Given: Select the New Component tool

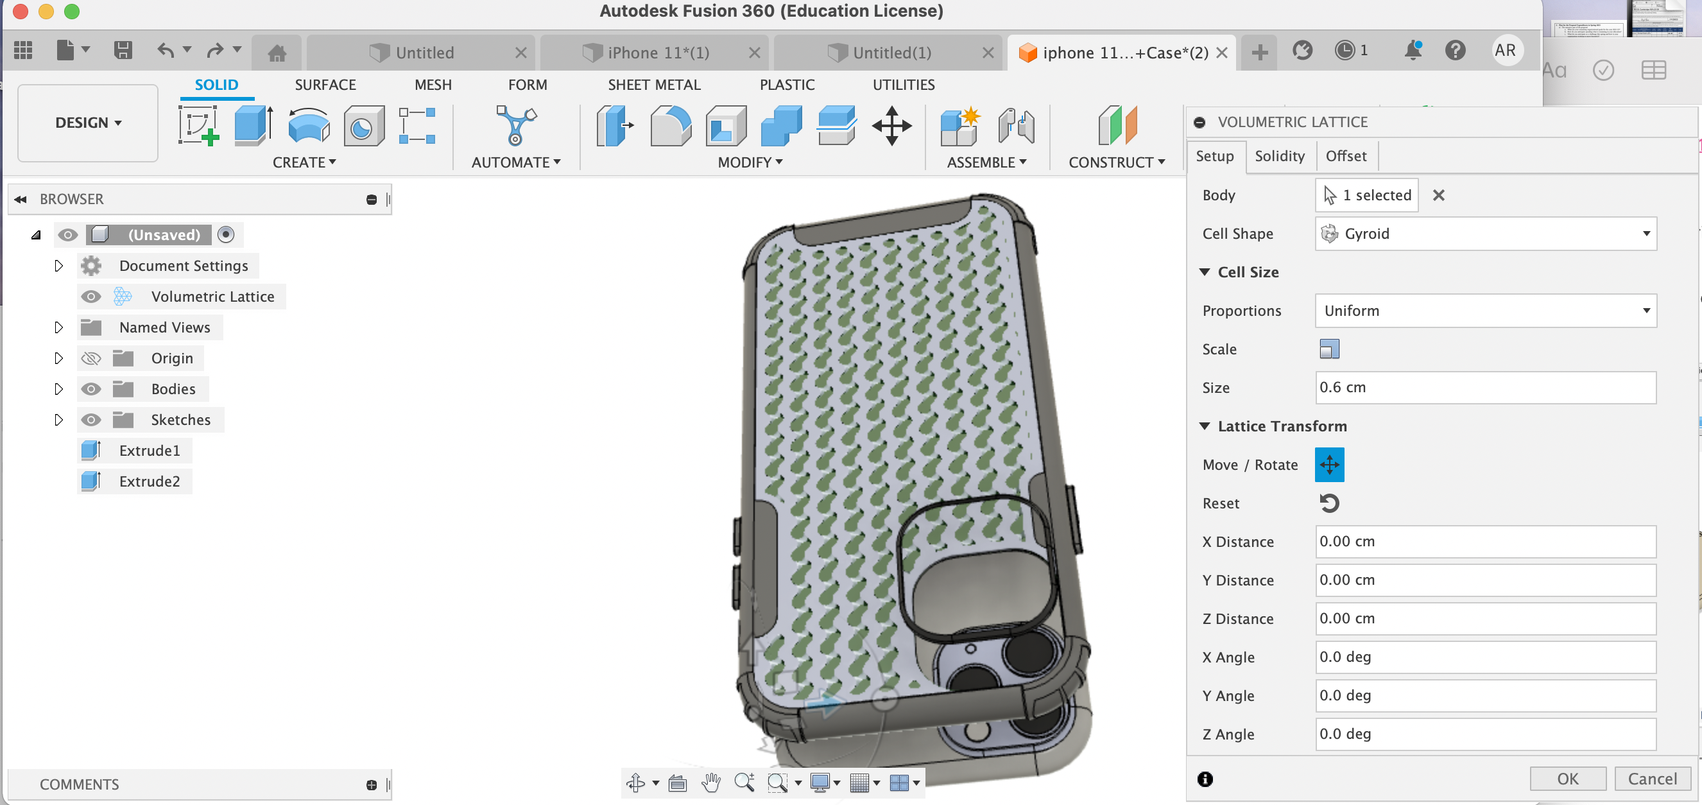Looking at the screenshot, I should [959, 126].
